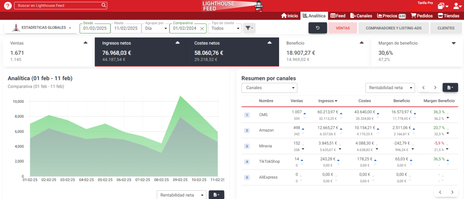
Task: Go to previous column set arrow
Action: click(424, 88)
